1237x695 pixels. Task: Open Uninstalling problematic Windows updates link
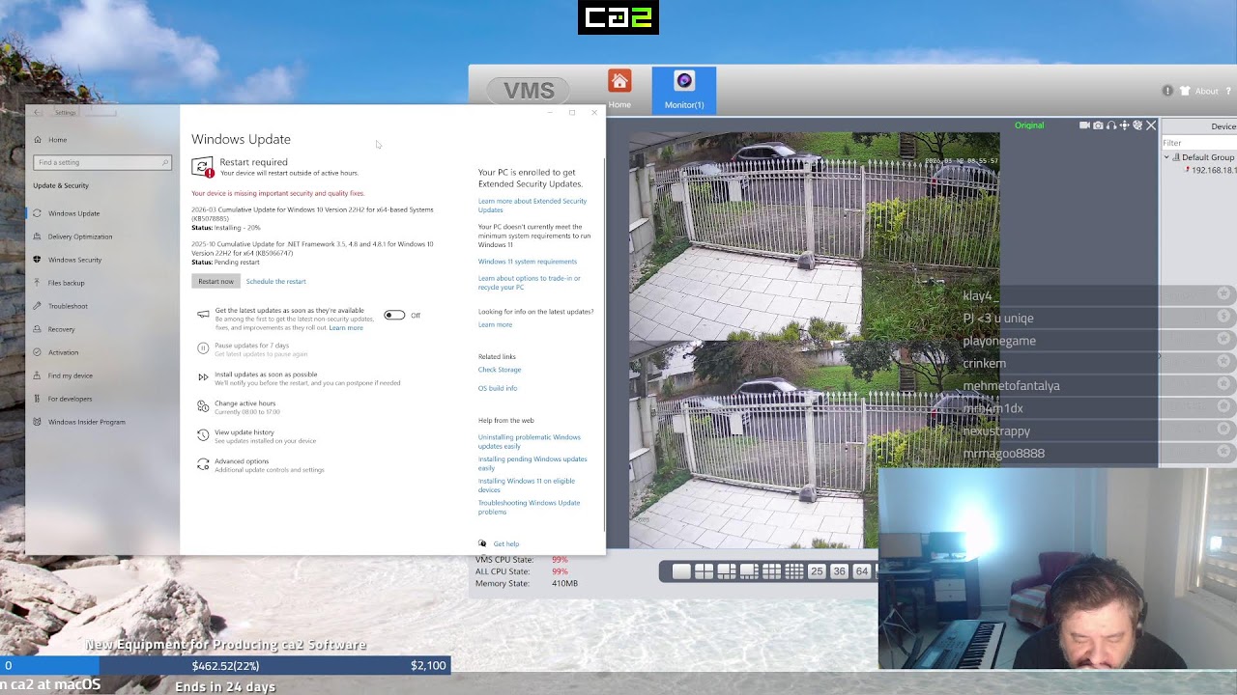pyautogui.click(x=530, y=442)
